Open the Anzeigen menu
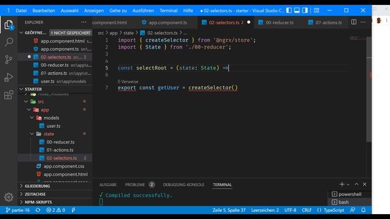Image resolution: width=390 pixels, height=219 pixels. pyautogui.click(x=94, y=10)
